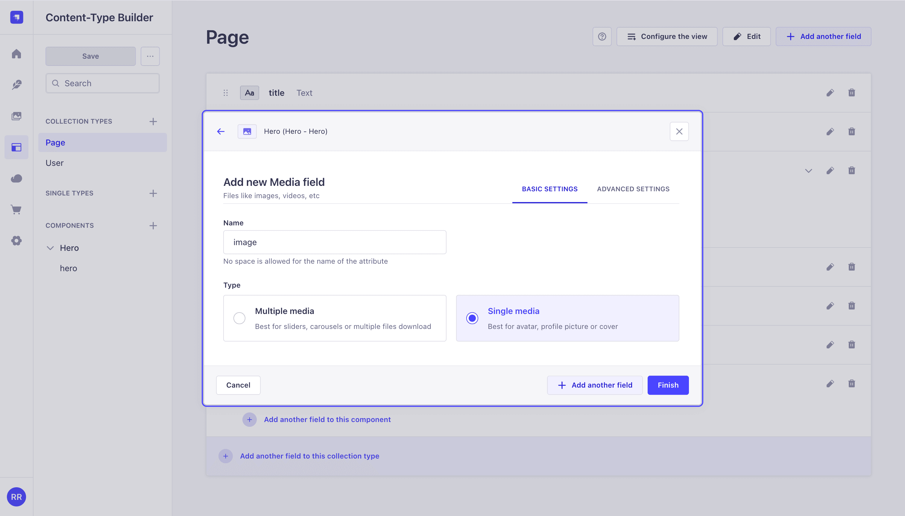Click the Cancel button
The width and height of the screenshot is (905, 516).
click(x=238, y=385)
